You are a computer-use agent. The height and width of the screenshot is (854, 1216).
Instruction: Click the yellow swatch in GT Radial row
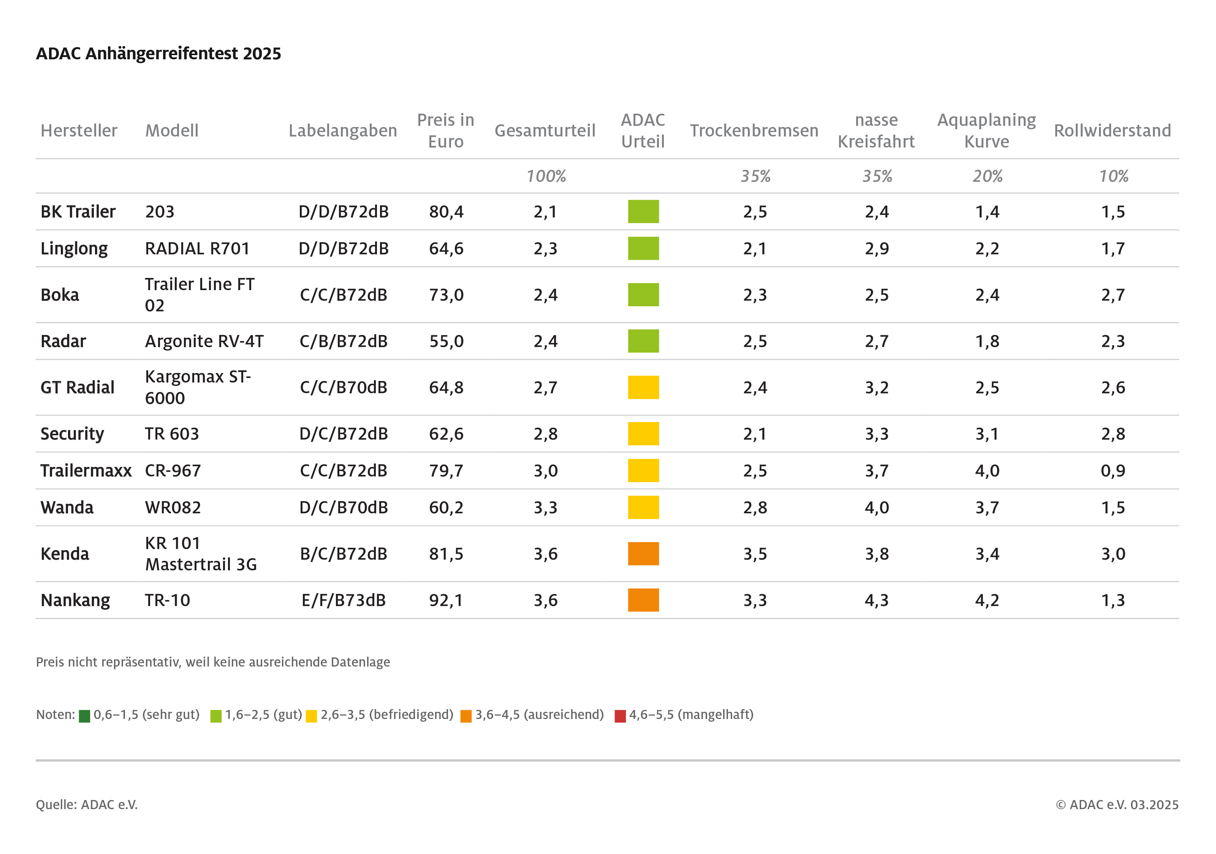(x=643, y=387)
